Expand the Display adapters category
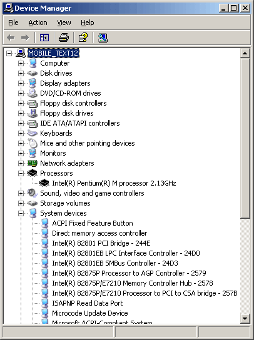 click(x=21, y=83)
